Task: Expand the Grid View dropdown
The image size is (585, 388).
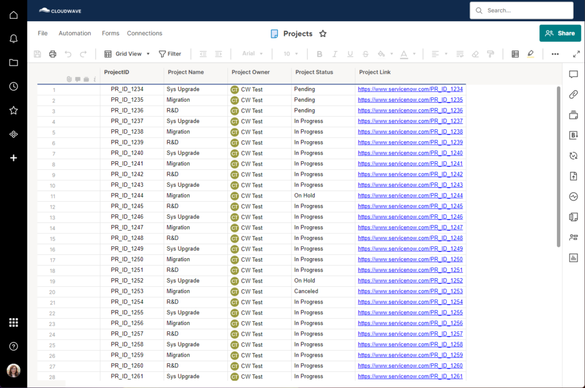Action: point(127,54)
